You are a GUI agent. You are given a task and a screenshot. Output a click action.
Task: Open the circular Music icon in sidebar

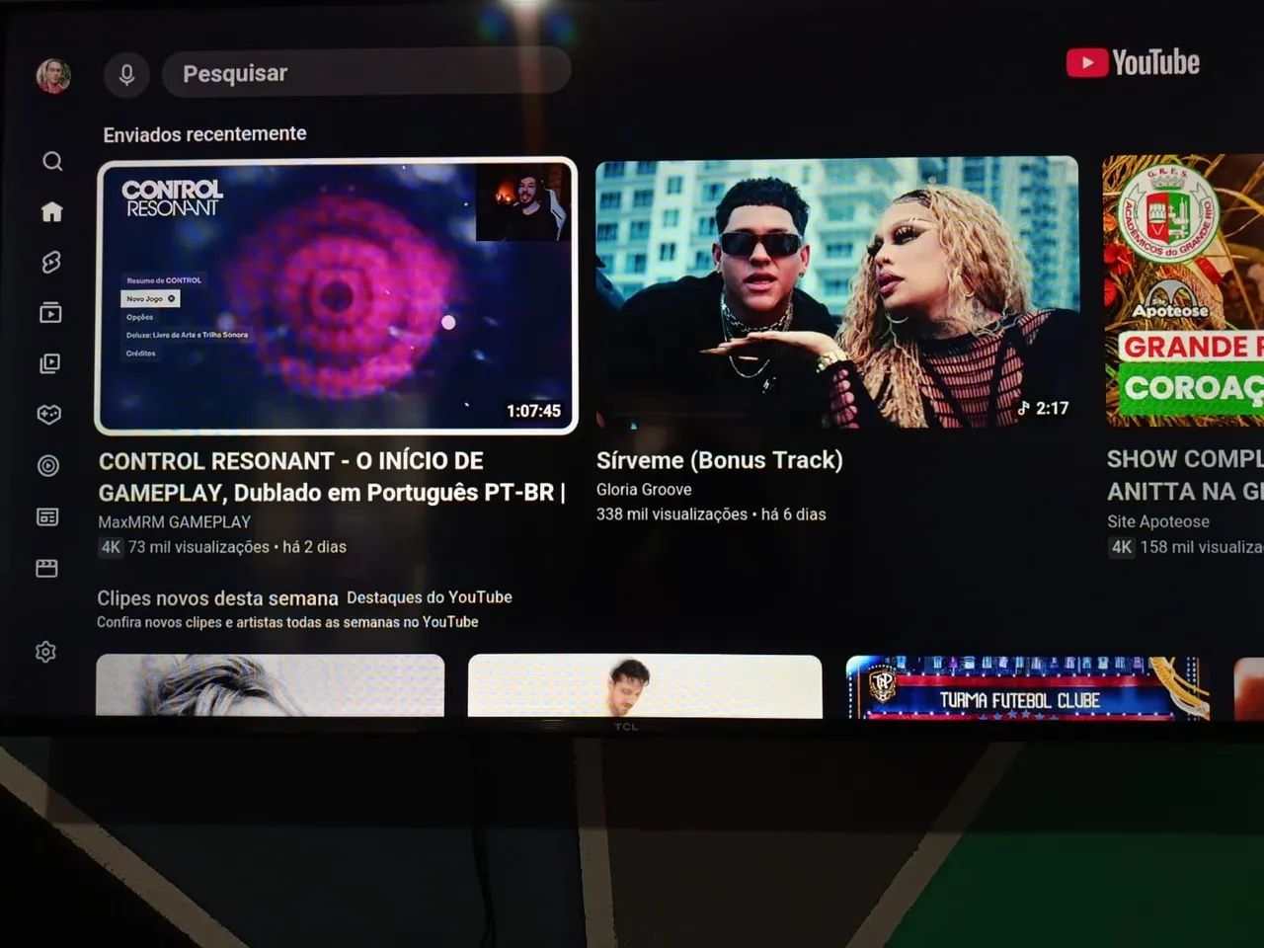point(48,465)
